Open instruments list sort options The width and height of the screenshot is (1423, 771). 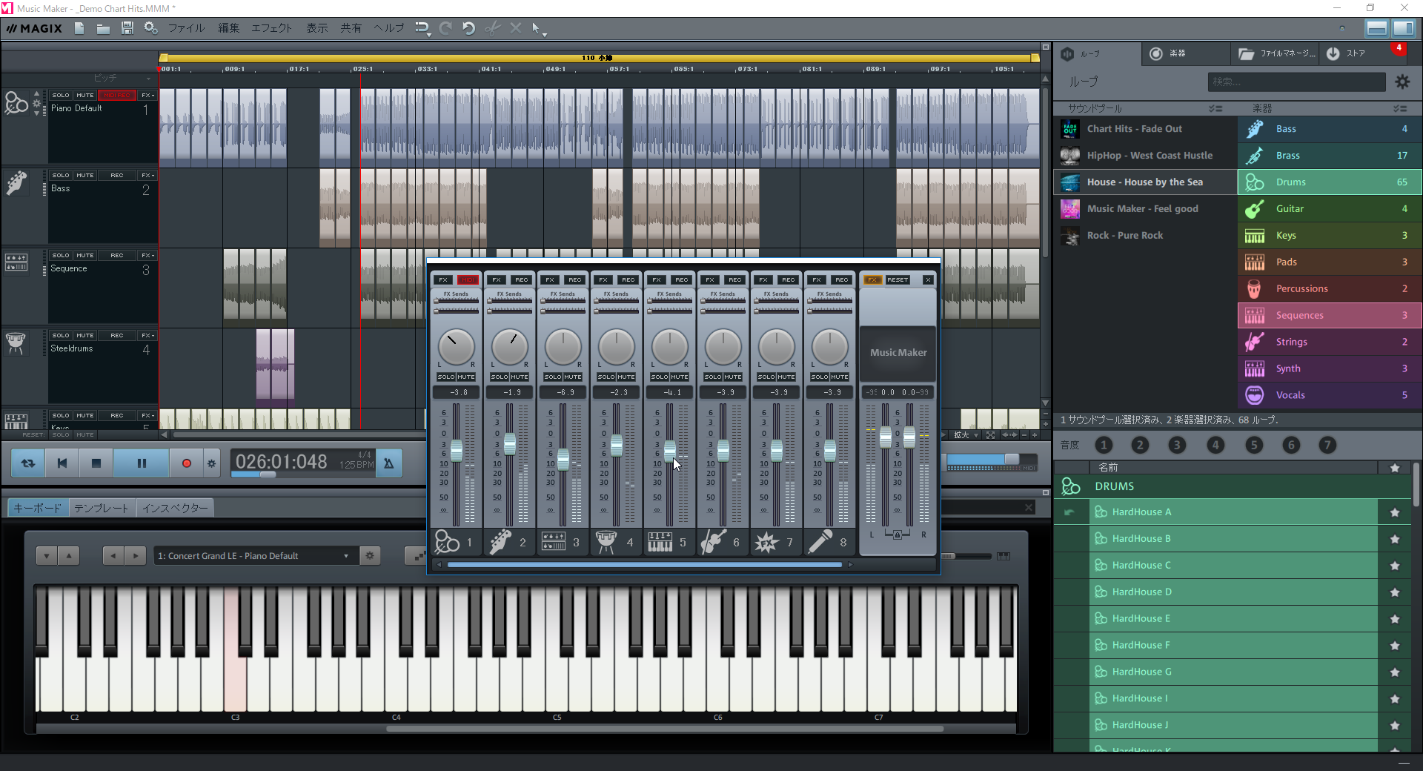1399,109
